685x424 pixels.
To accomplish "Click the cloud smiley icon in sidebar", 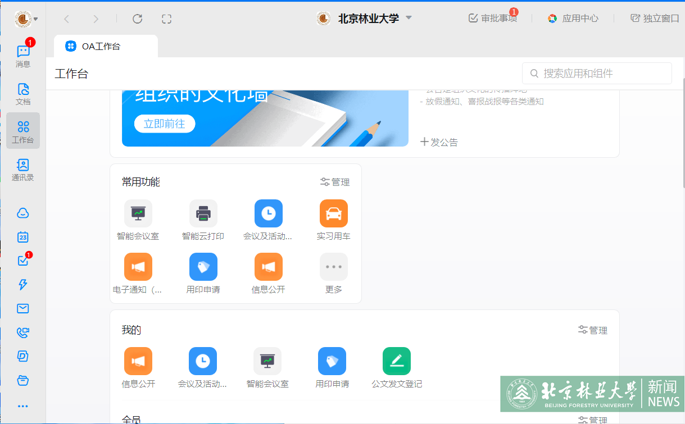I will point(23,213).
